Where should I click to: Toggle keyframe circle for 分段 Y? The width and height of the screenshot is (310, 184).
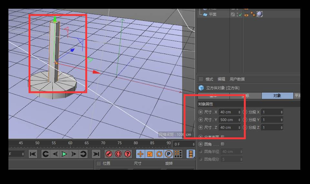[245, 120]
